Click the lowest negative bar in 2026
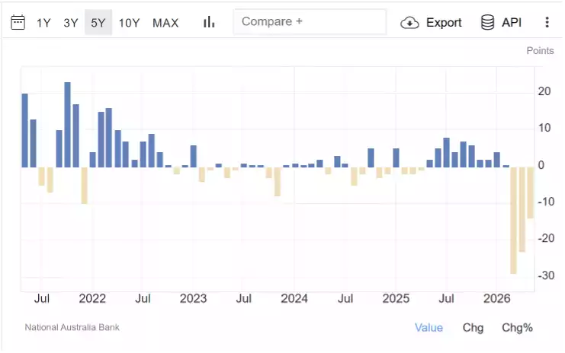 click(513, 221)
